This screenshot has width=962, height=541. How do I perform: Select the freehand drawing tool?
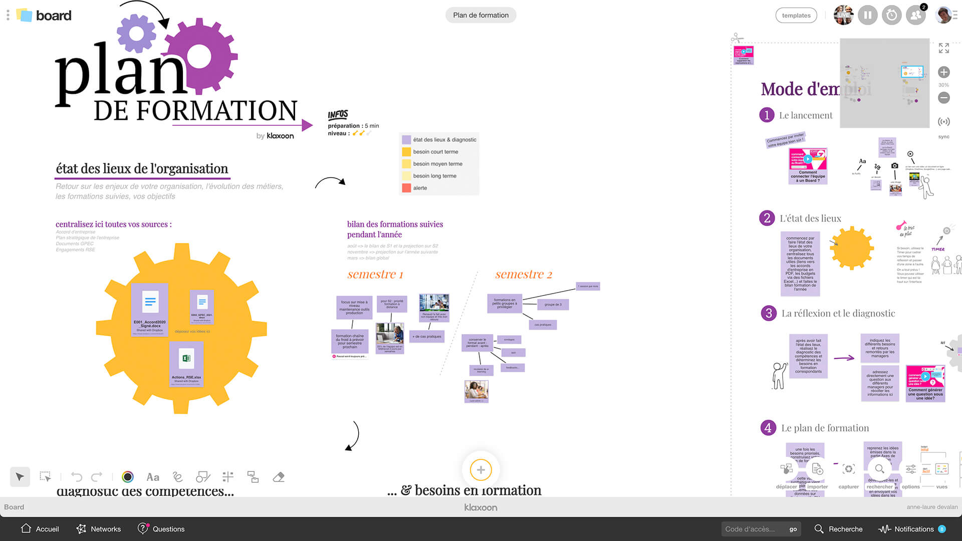pos(178,477)
